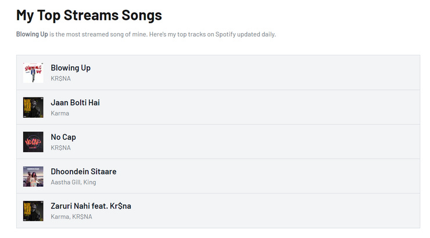Viewport: 430px width, 238px height.
Task: Click the No Cap song title
Action: point(63,137)
